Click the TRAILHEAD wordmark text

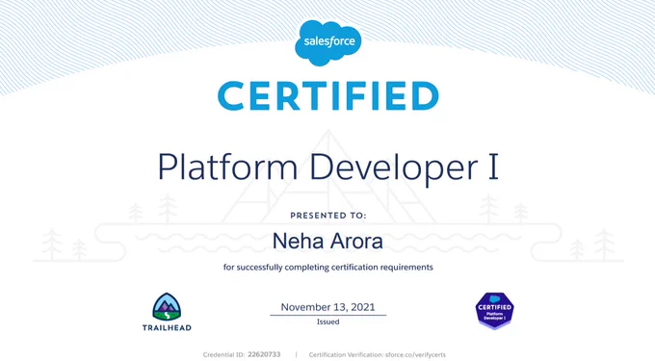click(167, 327)
